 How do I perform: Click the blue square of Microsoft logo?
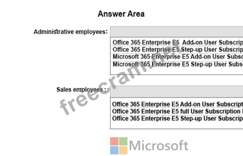pyautogui.click(x=114, y=150)
